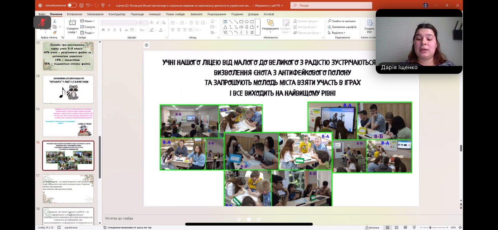Click the Скинути reset button
Screen dimensions: 498x230
[x=87, y=27]
